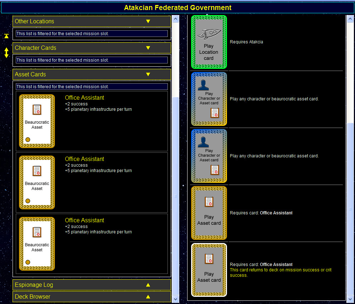Select the green Play Location card slot
Viewport: 355px width, 304px height.
[209, 42]
